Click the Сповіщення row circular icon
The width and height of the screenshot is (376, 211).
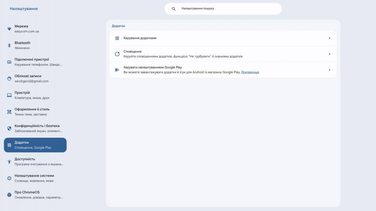click(x=117, y=54)
